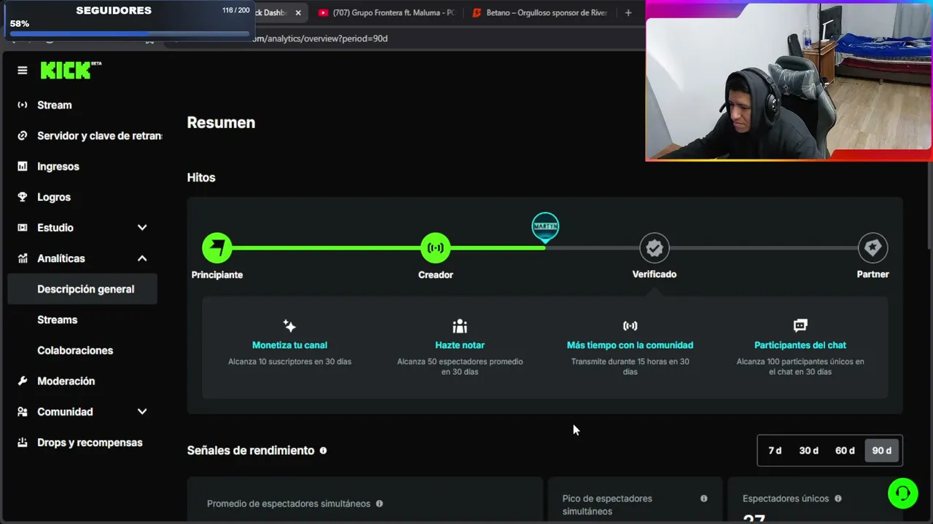This screenshot has width=933, height=524.
Task: Click the Hitos section title
Action: [x=201, y=178]
